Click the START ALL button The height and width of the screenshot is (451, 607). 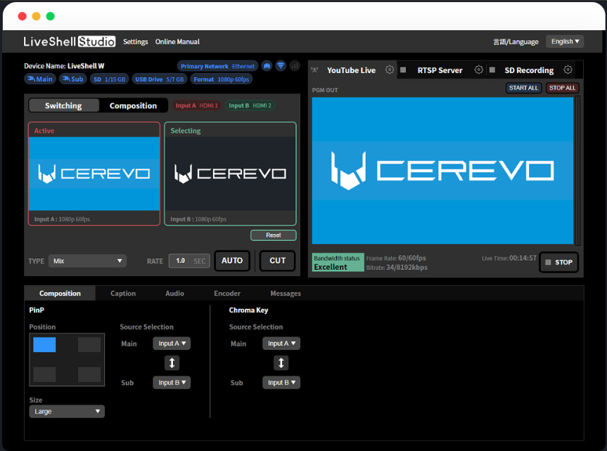(523, 88)
